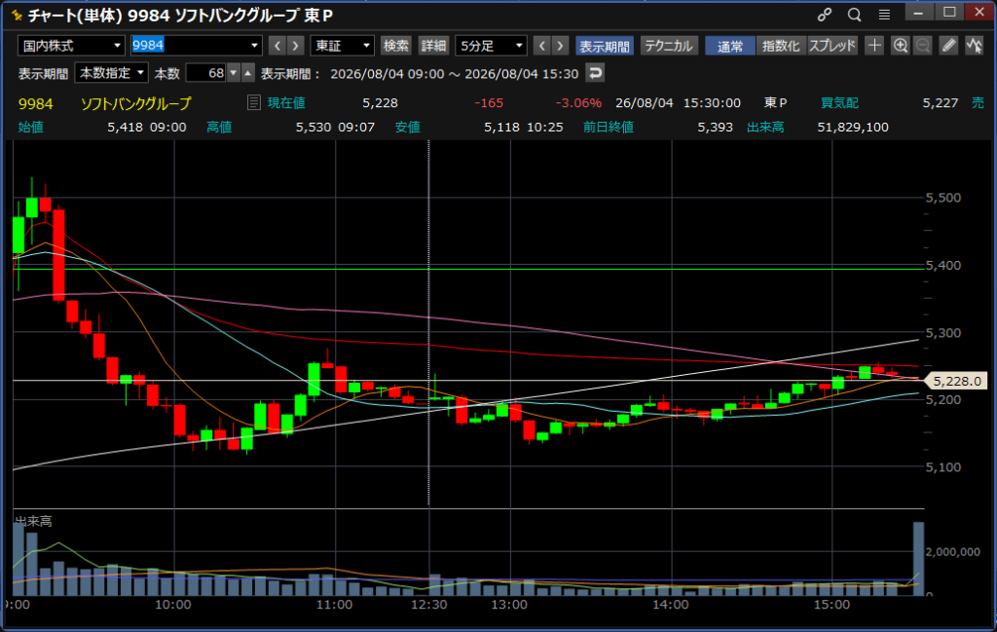Open the 5分足 timeframe dropdown
This screenshot has height=632, width=997.
pyautogui.click(x=491, y=45)
